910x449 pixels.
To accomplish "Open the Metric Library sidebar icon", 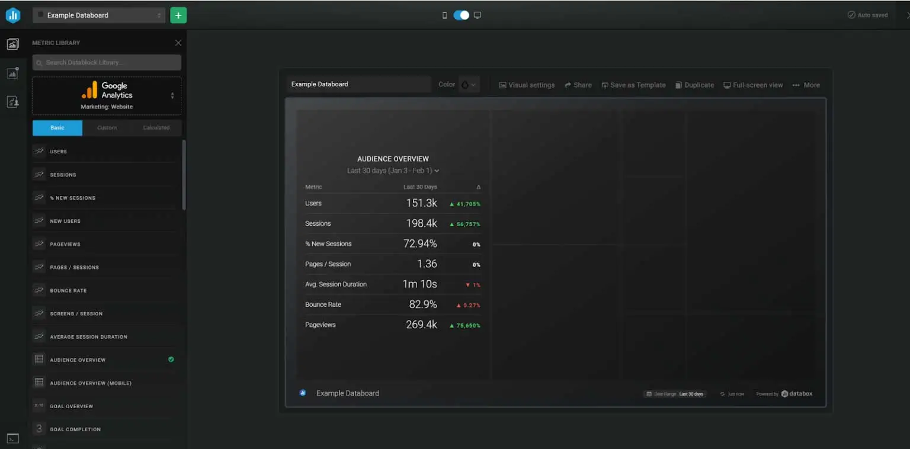I will pos(13,44).
